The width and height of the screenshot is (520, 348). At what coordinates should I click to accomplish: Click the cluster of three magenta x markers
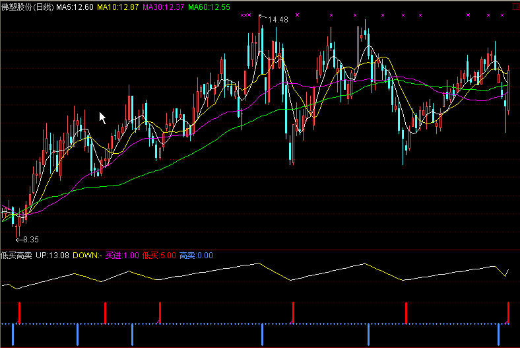(x=245, y=15)
